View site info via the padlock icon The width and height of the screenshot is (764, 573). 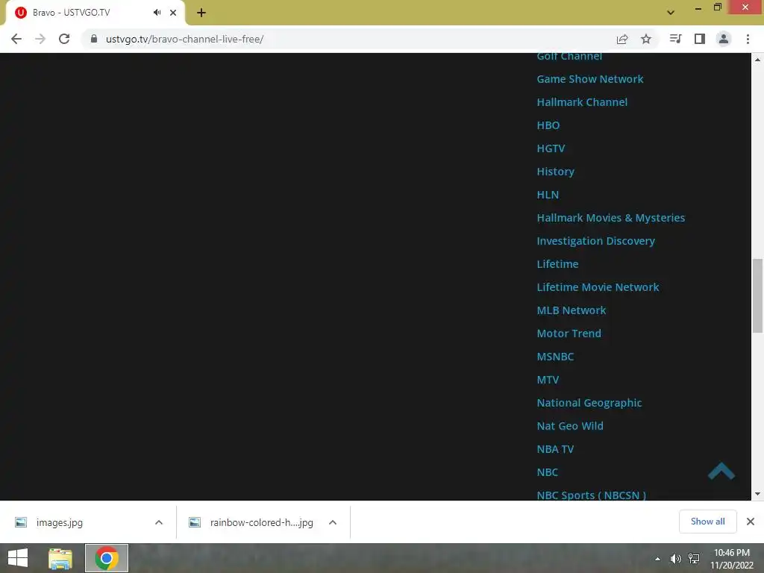click(x=94, y=39)
